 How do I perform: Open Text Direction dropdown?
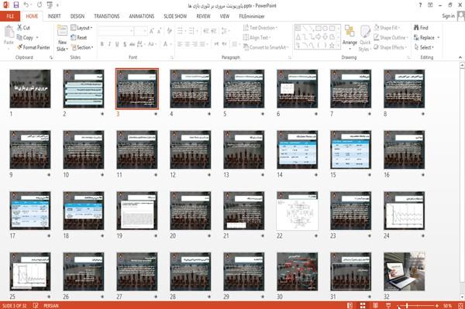point(260,28)
